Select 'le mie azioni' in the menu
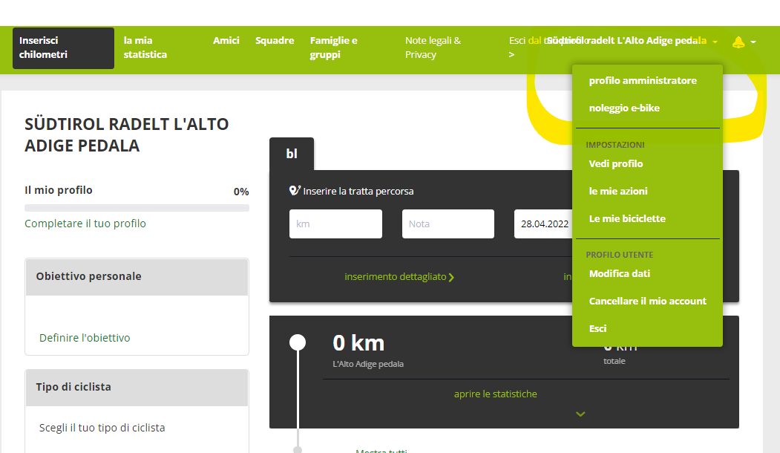Image resolution: width=780 pixels, height=453 pixels. 618,191
